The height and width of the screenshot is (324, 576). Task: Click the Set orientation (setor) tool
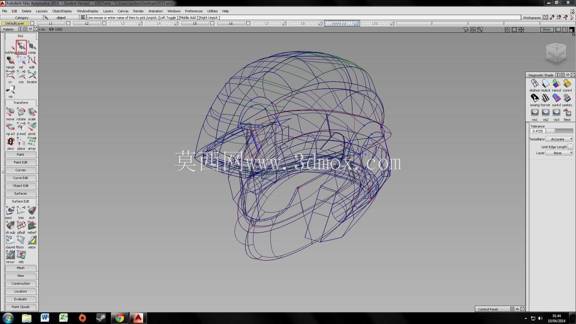click(x=32, y=242)
